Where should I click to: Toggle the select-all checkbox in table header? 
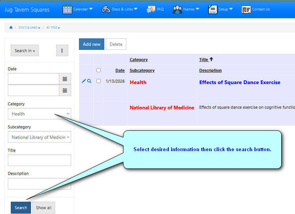coord(99,70)
